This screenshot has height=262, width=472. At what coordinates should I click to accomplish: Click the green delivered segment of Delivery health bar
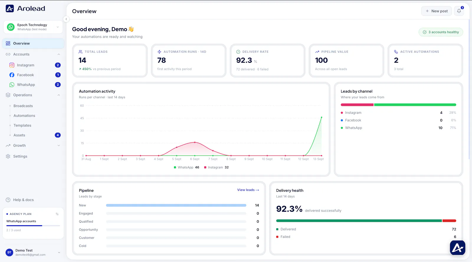(x=359, y=221)
